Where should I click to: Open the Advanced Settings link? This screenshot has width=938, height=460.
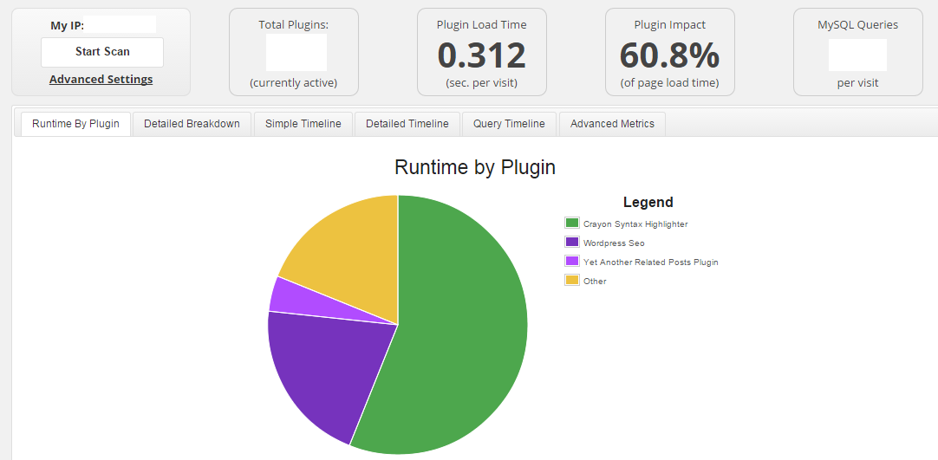coord(101,80)
